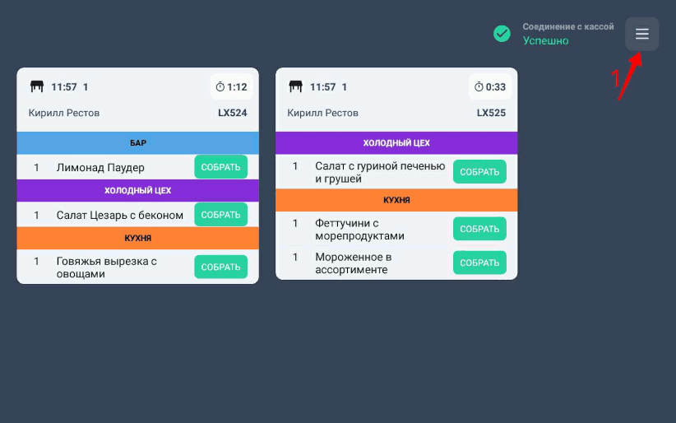Click the green connection success checkmark icon

[x=502, y=34]
